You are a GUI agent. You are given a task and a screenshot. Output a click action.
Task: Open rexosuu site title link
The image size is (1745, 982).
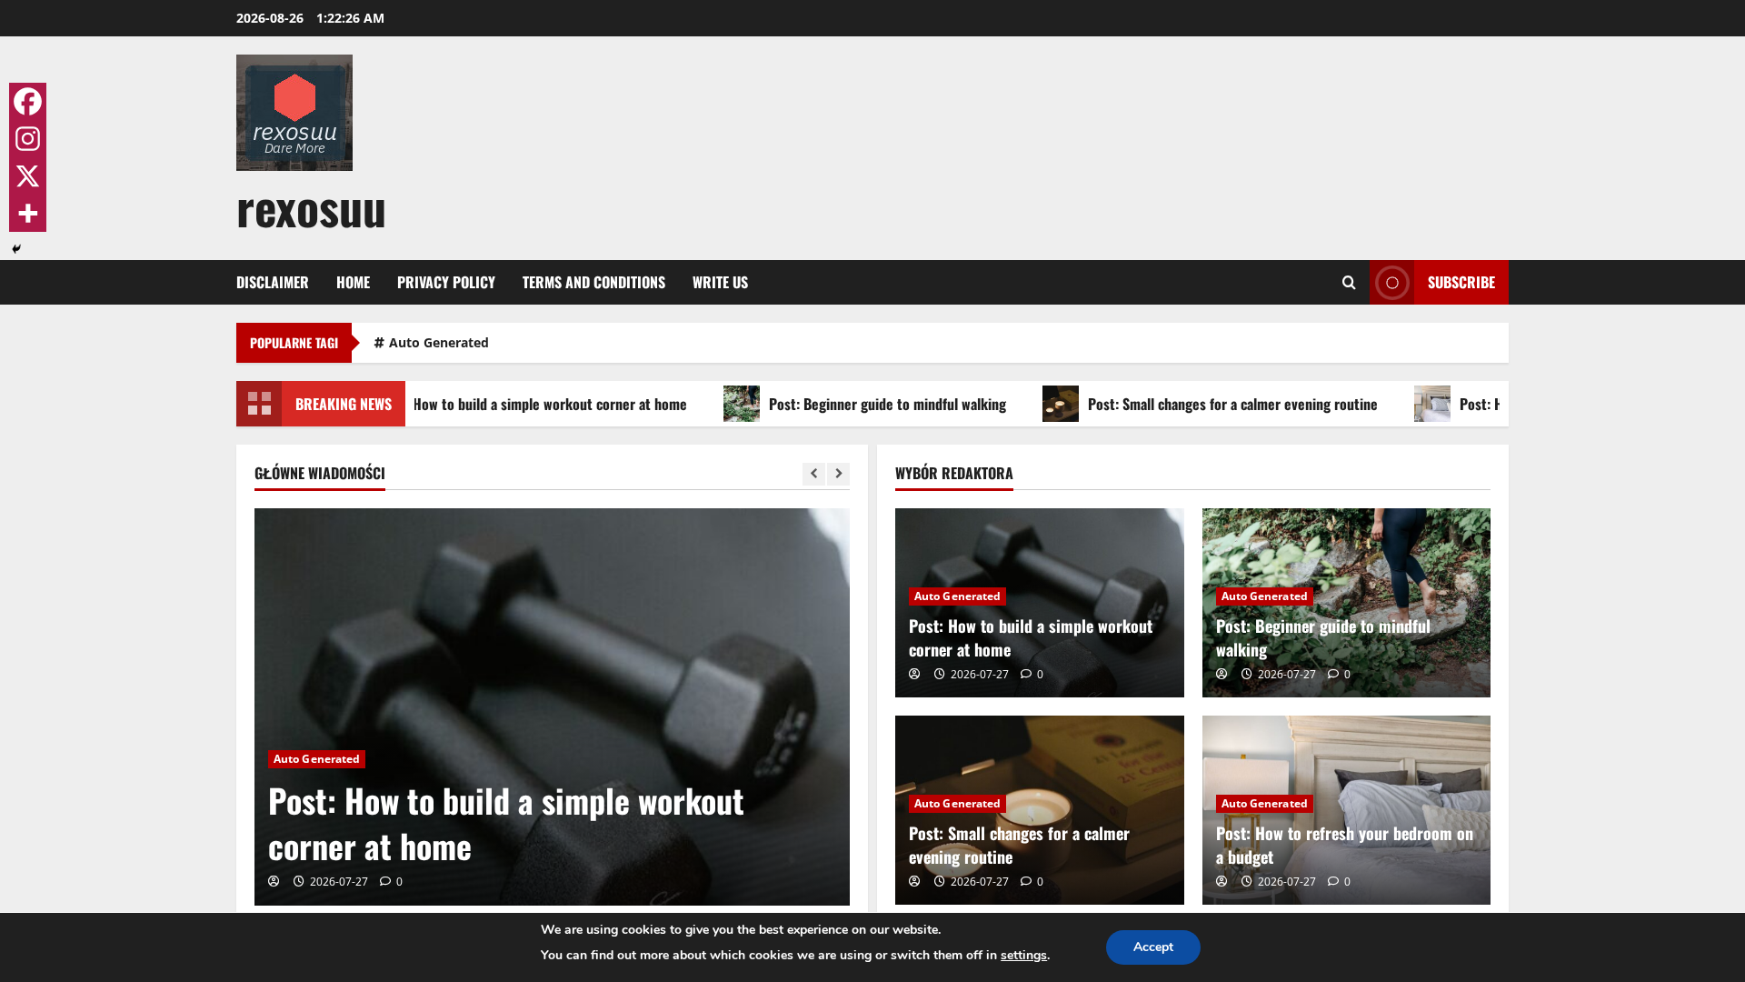coord(311,208)
